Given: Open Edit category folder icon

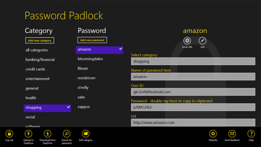Looking at the screenshot, I should click(86, 134).
